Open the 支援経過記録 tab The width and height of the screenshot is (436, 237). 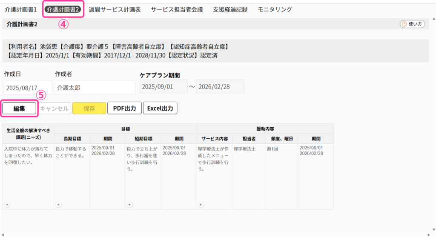pyautogui.click(x=230, y=9)
